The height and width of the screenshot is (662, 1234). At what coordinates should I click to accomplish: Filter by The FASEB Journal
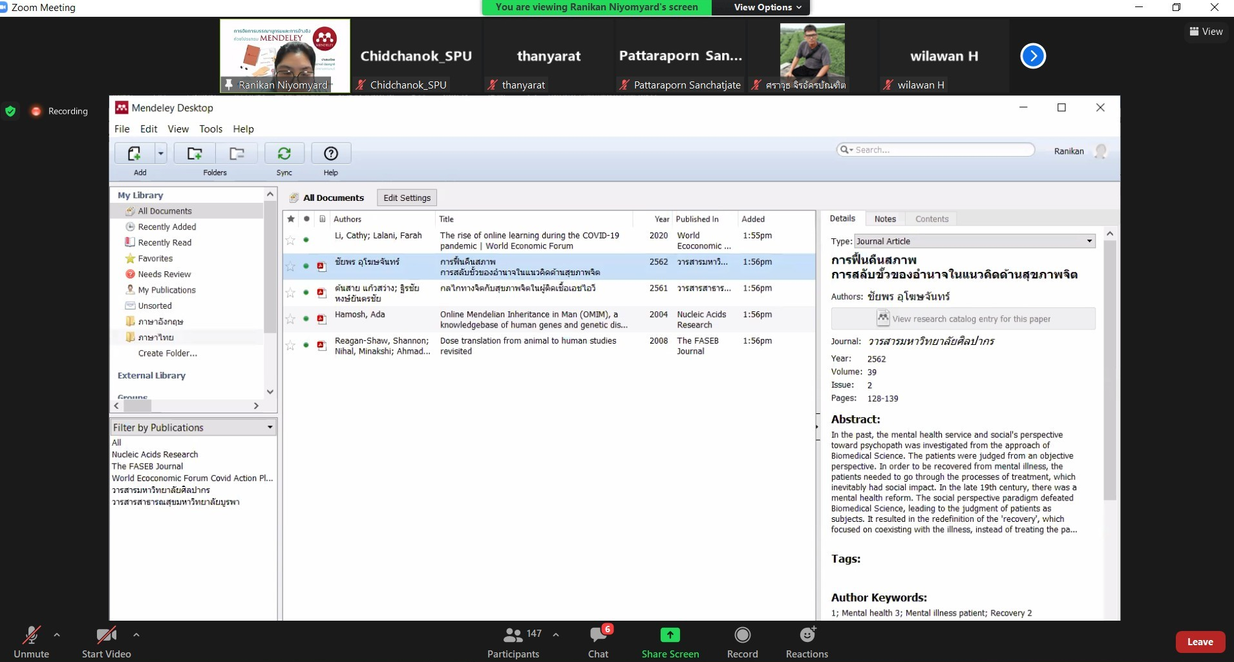pos(147,466)
